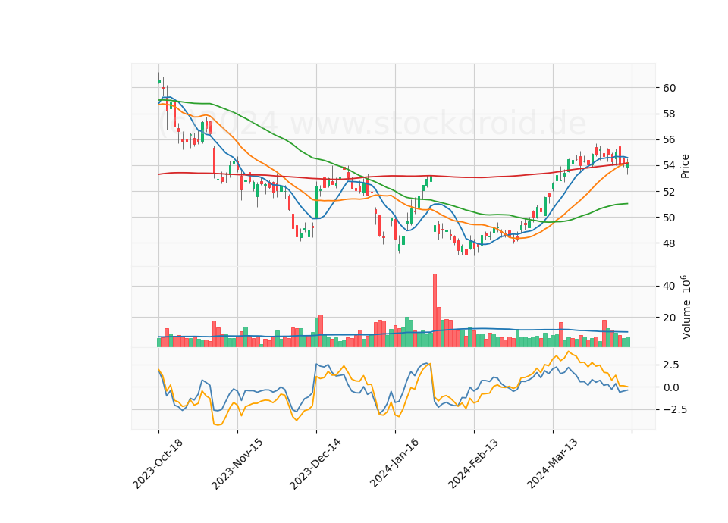Image resolution: width=728 pixels, height=523 pixels.
Task: Click the 50 price axis value
Action: 669,218
